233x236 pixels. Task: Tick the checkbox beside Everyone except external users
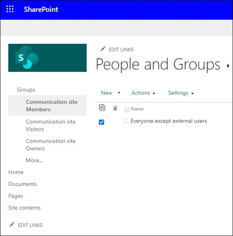(125, 121)
